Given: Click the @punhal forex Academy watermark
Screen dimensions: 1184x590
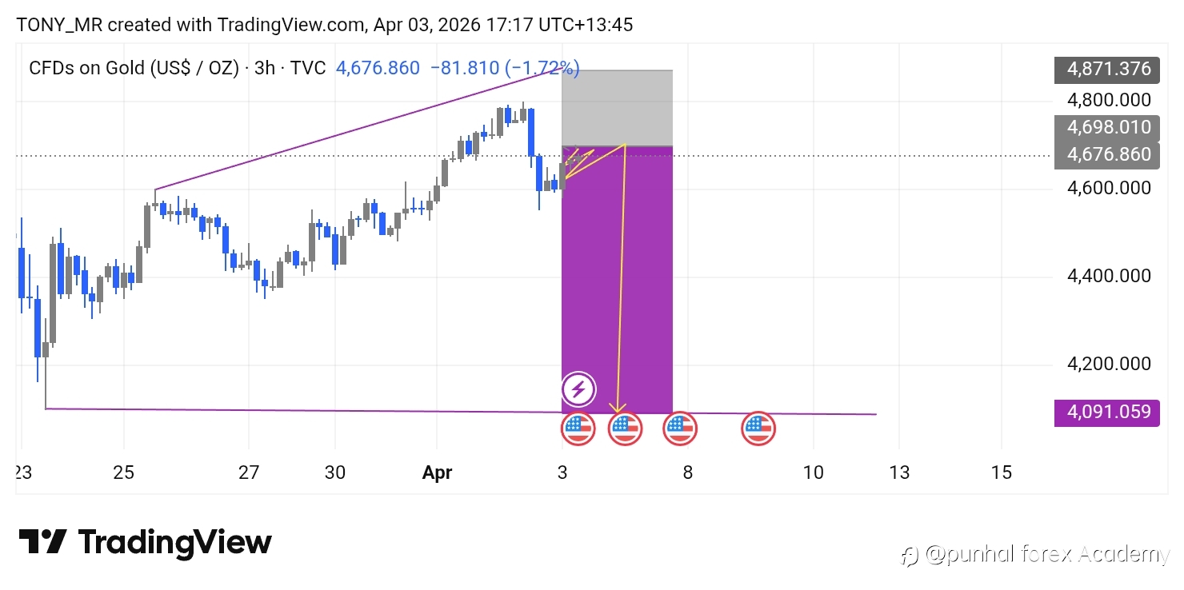Looking at the screenshot, I should pyautogui.click(x=1046, y=555).
